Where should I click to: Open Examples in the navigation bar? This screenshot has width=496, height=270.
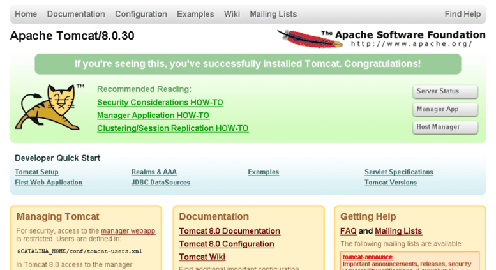pos(195,14)
